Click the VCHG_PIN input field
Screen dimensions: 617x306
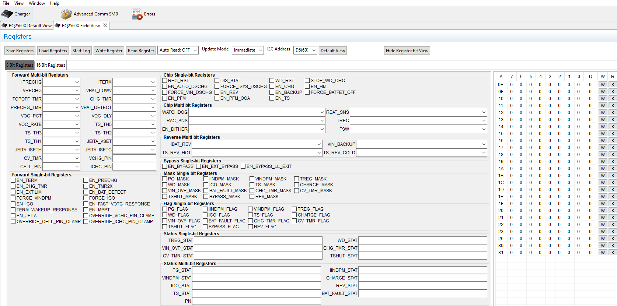[134, 158]
